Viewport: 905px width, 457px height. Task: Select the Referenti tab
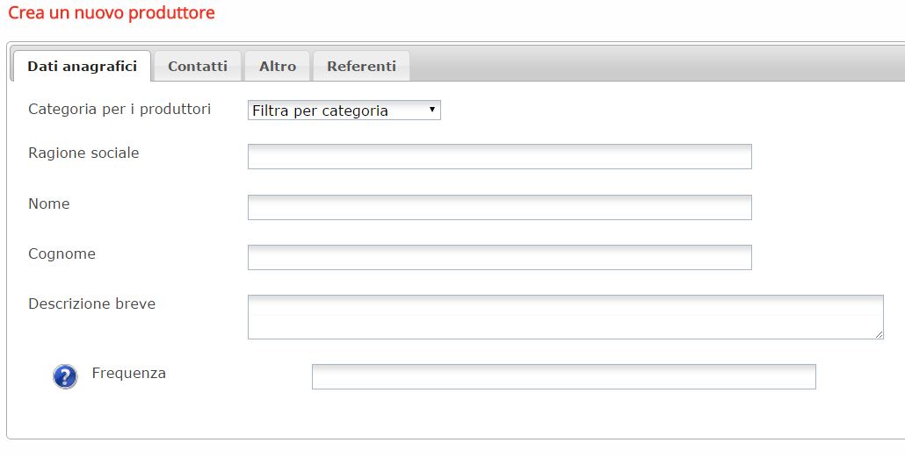click(x=361, y=67)
